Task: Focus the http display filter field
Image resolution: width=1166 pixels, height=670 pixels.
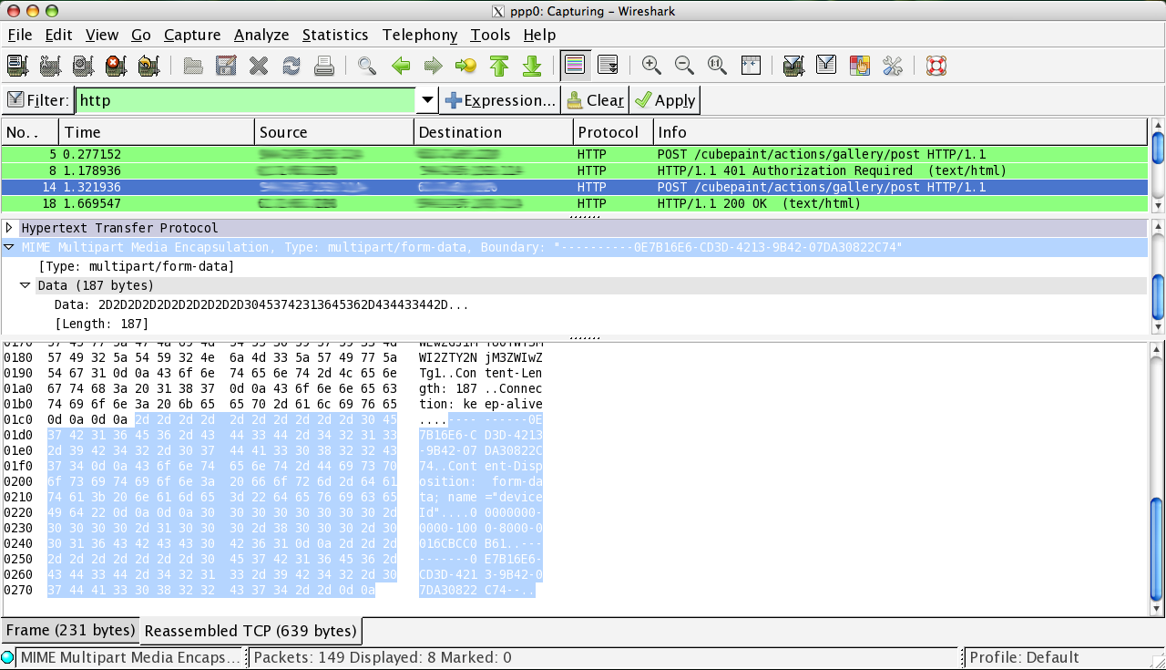Action: coord(245,100)
